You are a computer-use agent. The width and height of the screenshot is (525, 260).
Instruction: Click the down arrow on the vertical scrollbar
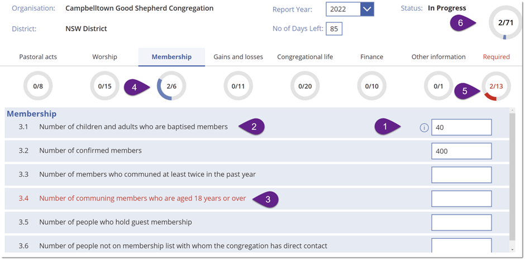[x=512, y=249]
